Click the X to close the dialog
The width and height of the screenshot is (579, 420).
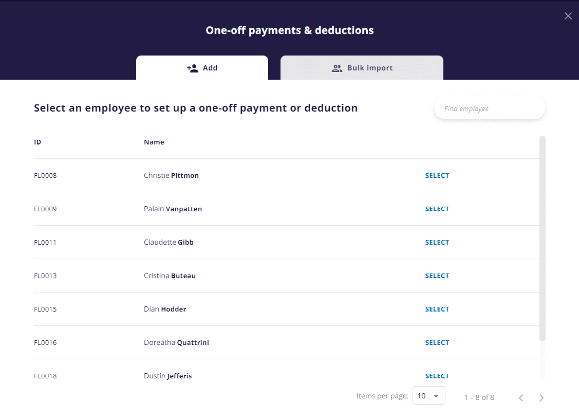568,15
